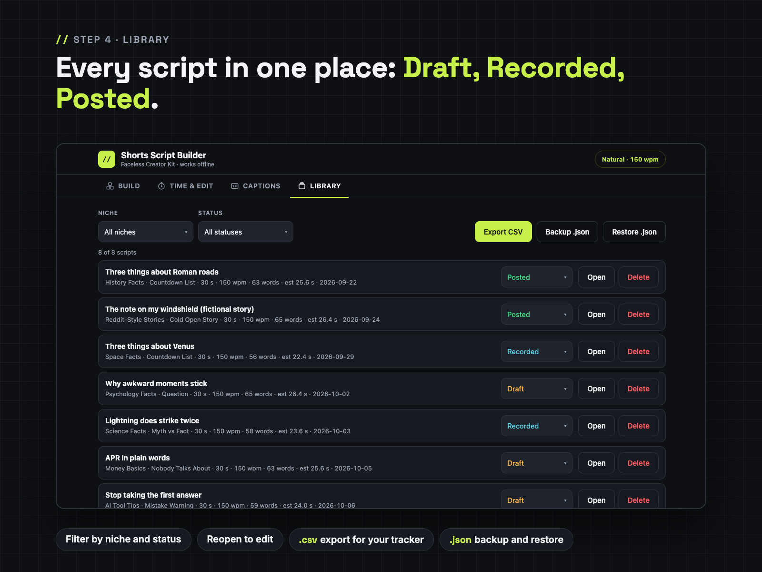Image resolution: width=762 pixels, height=572 pixels.
Task: Delete the Lightning does strike twice script
Action: point(639,426)
